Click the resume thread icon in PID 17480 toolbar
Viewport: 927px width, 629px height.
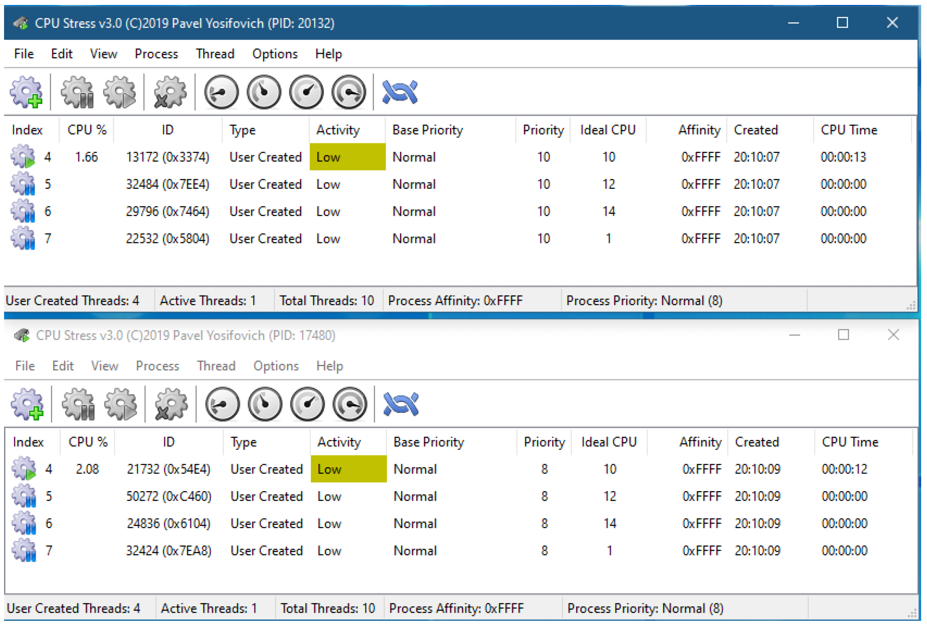pos(121,404)
